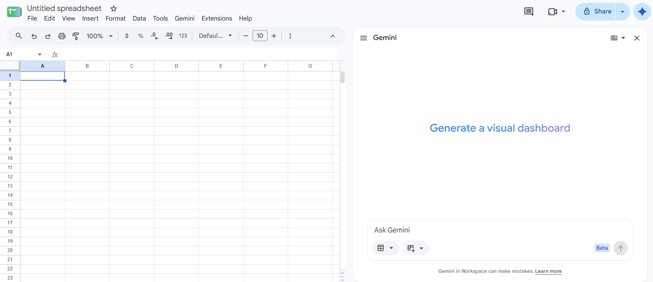Decrease decimal places
Screen dimensions: 653x282
pos(155,36)
